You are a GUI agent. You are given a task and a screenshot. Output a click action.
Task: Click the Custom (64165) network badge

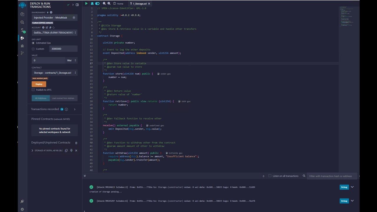click(42, 23)
